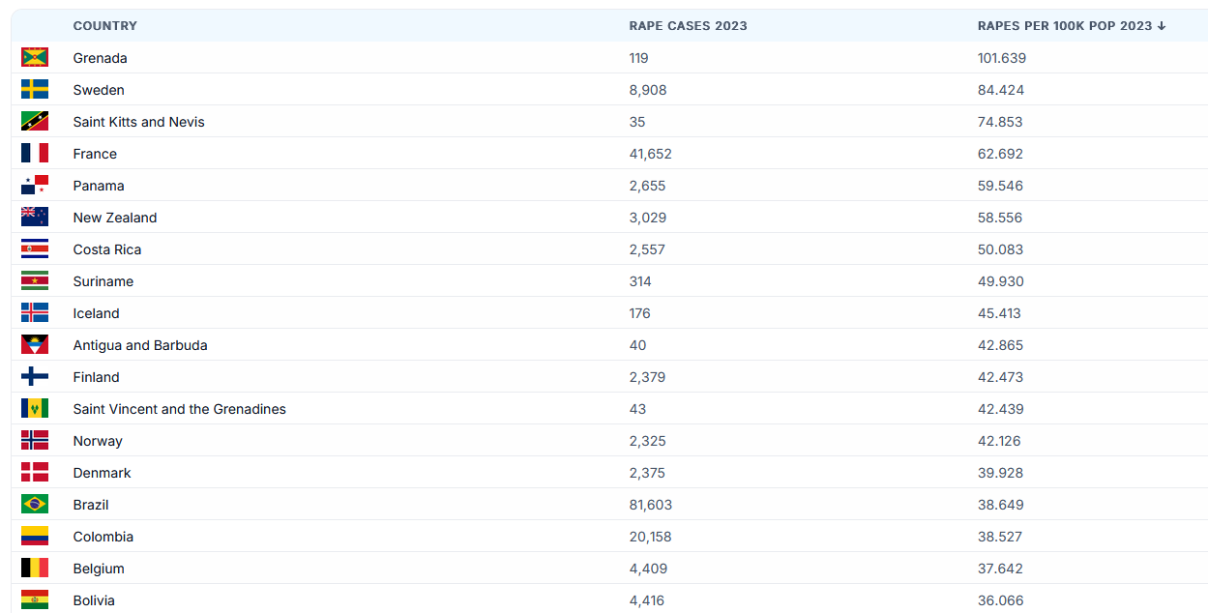Screen dimensions: 1208x613
Task: Click the Iceland flag icon
Action: (35, 313)
